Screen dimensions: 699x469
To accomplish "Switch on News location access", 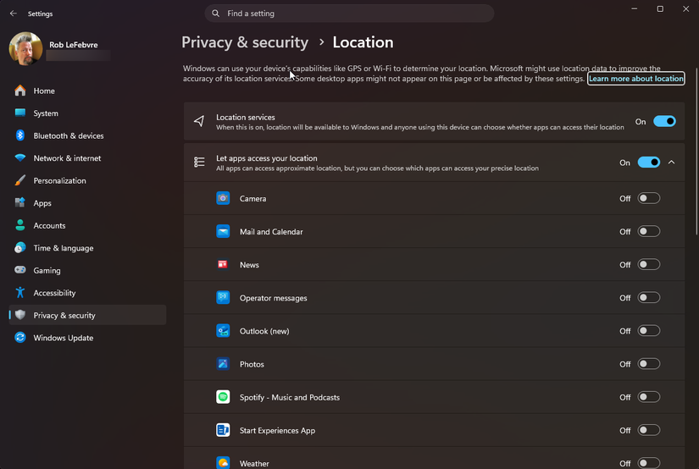I will (649, 265).
